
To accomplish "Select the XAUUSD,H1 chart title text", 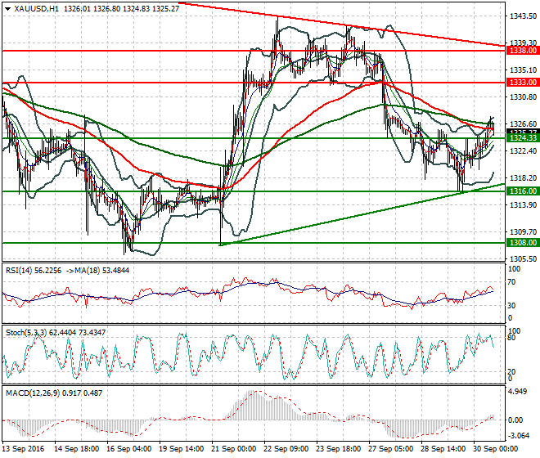I will point(37,9).
